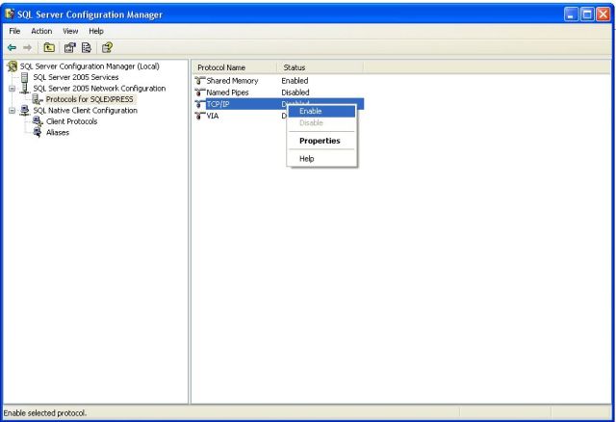
Task: Click the SQL Native Client Configuration icon
Action: 25,110
